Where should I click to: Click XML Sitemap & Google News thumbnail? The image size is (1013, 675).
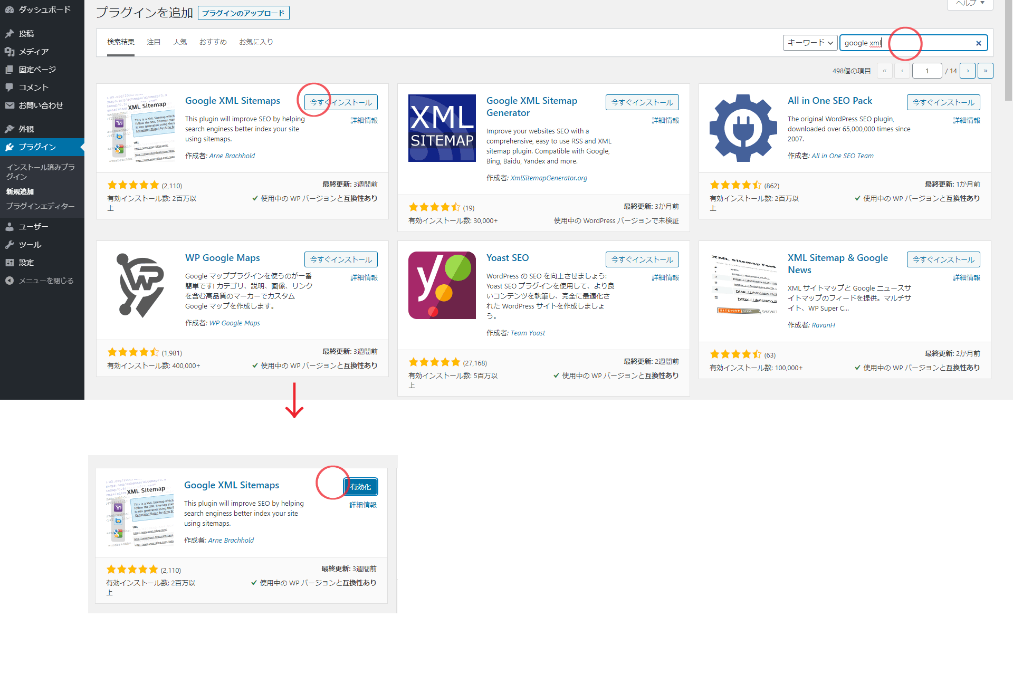743,285
